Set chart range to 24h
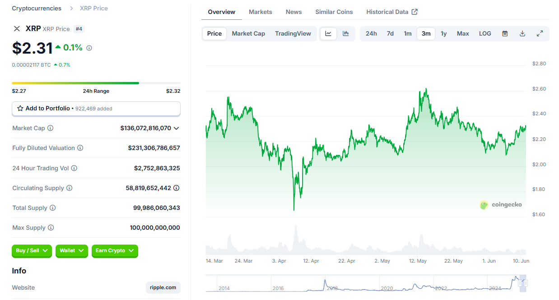559x300 pixels. [x=371, y=34]
